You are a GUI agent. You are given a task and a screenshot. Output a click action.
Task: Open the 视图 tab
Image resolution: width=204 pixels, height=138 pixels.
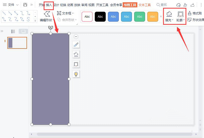(x=91, y=5)
